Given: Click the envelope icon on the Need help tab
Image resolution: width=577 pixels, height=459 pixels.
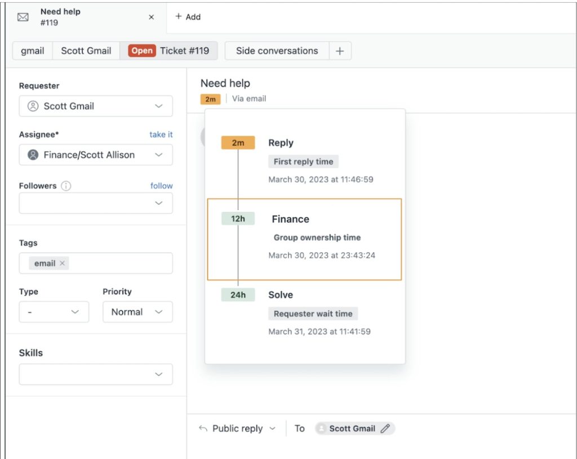Looking at the screenshot, I should (23, 17).
